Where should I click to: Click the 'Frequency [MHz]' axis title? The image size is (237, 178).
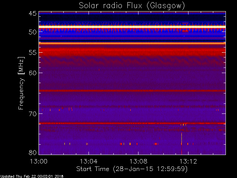pyautogui.click(x=21, y=83)
